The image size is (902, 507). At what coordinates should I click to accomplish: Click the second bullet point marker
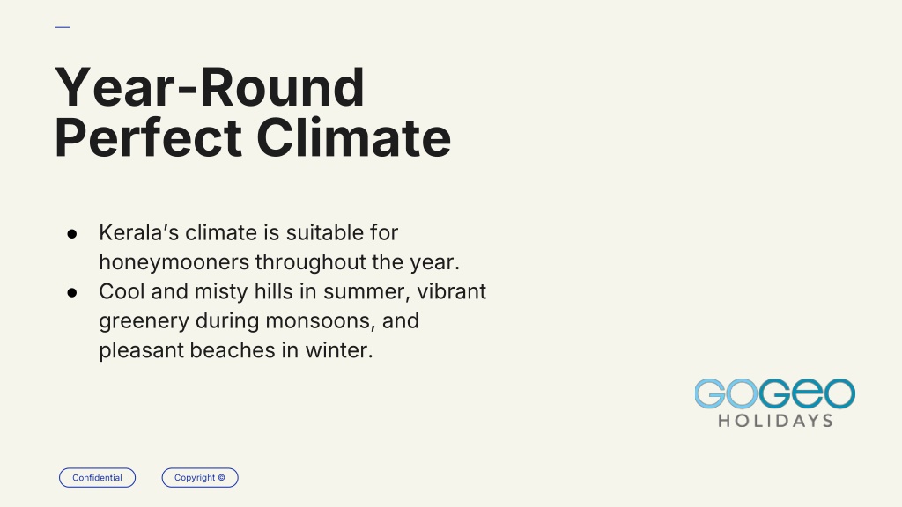pos(72,292)
